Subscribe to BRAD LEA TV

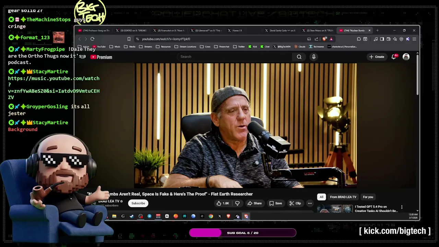(138, 203)
